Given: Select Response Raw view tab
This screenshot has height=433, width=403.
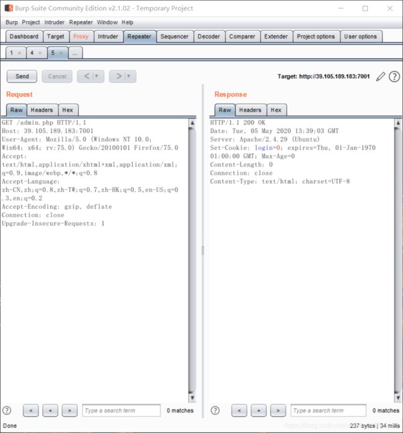Looking at the screenshot, I should click(225, 110).
